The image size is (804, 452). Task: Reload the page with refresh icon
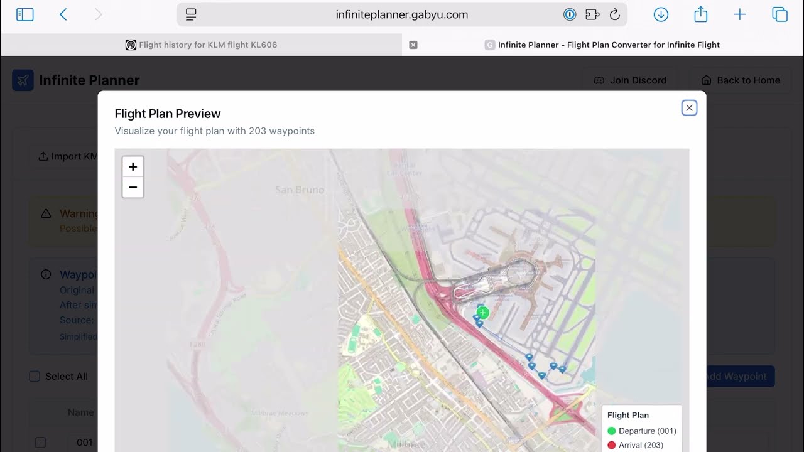(615, 14)
